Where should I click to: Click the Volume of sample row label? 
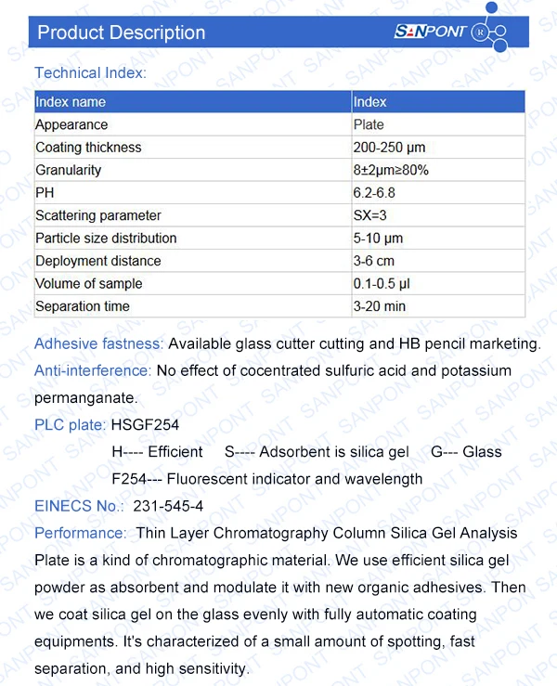[88, 284]
